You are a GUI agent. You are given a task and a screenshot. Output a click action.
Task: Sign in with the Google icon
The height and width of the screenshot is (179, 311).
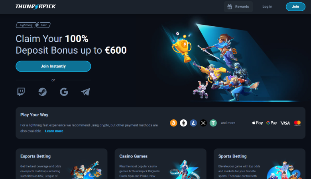coord(64,92)
